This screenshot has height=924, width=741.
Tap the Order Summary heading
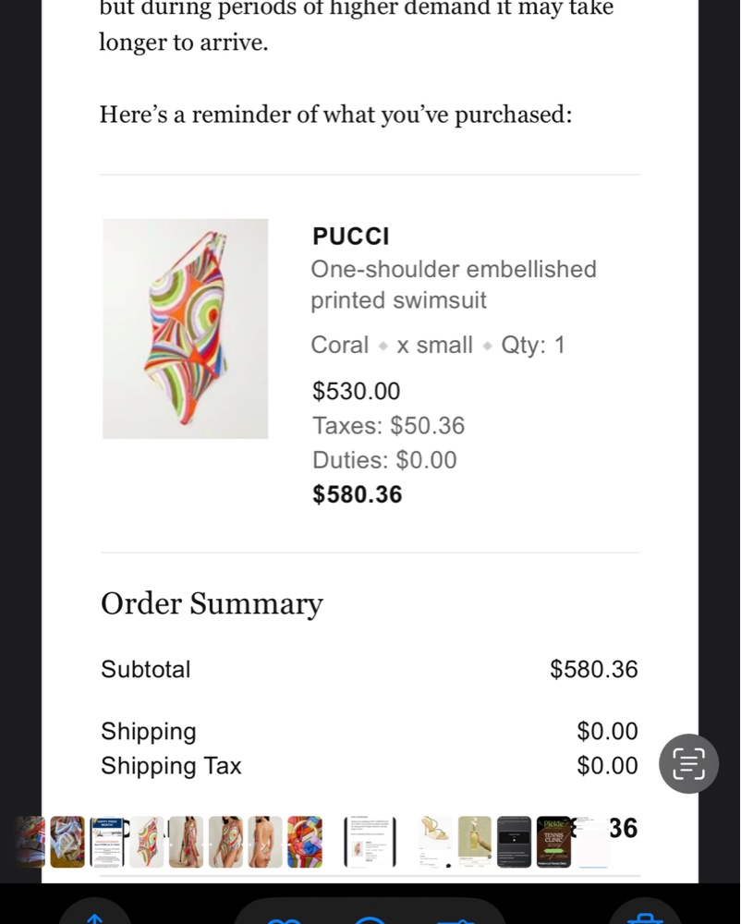[x=212, y=603]
